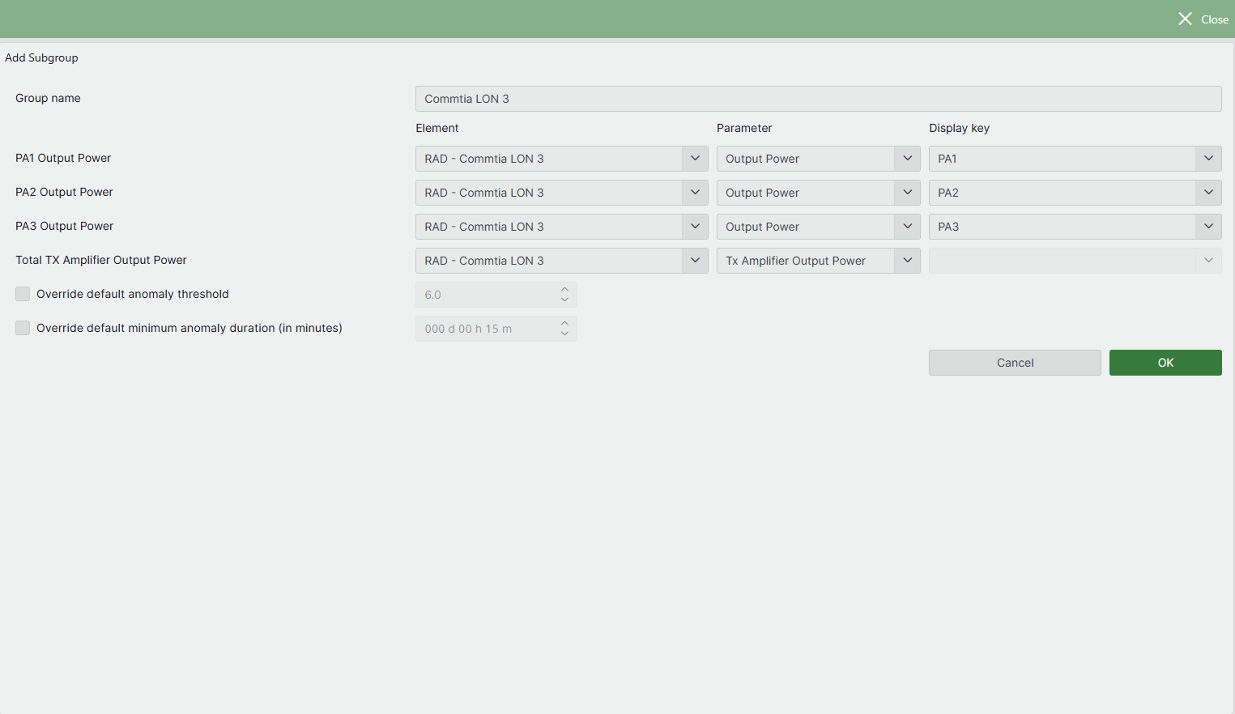Click the Cancel button
This screenshot has width=1235, height=714.
[x=1015, y=362]
